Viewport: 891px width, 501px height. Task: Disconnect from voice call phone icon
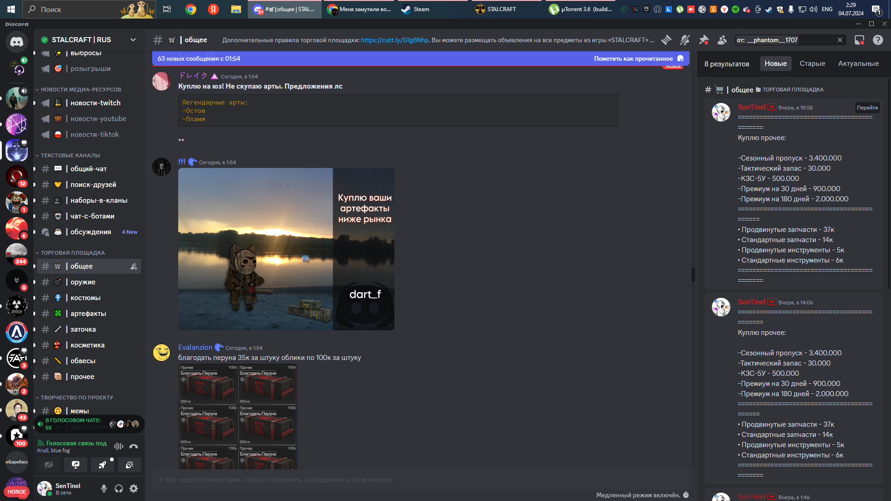point(134,446)
